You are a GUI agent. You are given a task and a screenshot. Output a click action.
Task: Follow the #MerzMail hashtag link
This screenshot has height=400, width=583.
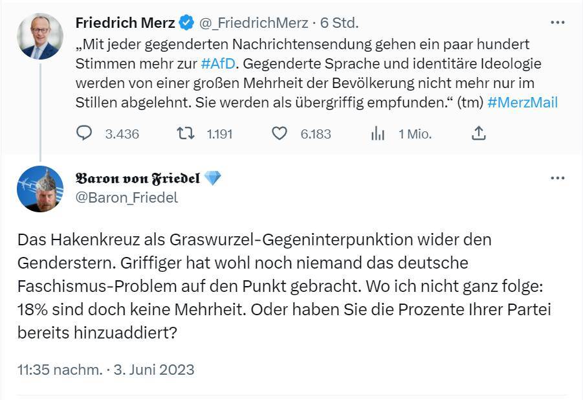pyautogui.click(x=522, y=102)
